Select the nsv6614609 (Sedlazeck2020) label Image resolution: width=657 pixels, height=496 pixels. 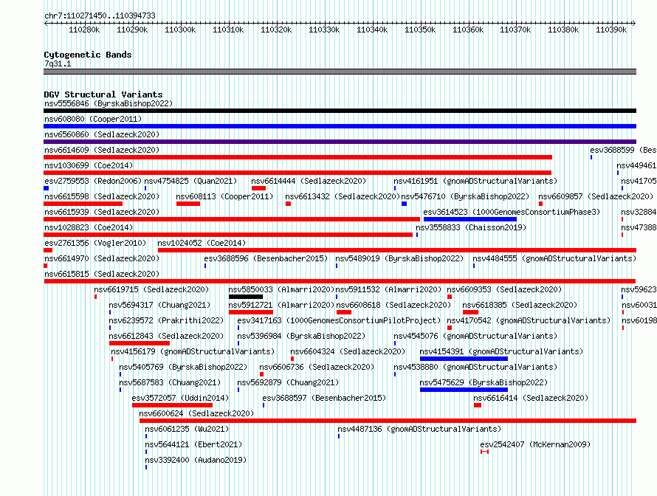click(102, 150)
